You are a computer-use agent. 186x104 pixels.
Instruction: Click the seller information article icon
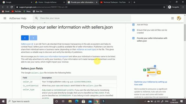133,38
